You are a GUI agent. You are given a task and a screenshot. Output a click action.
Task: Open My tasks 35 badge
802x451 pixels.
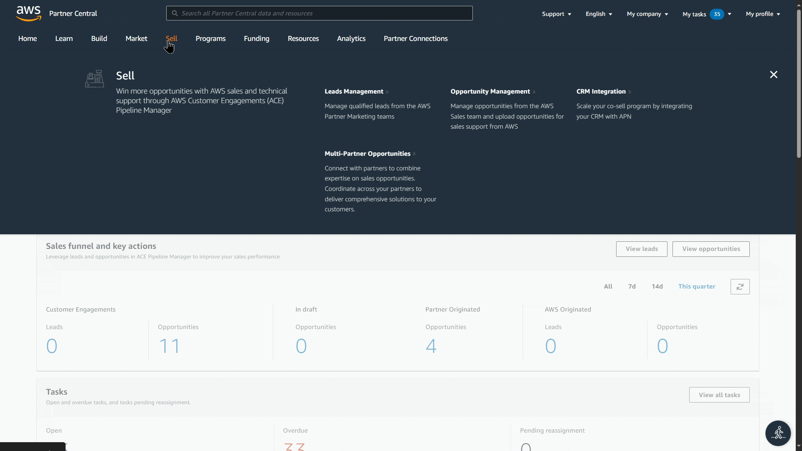point(717,14)
